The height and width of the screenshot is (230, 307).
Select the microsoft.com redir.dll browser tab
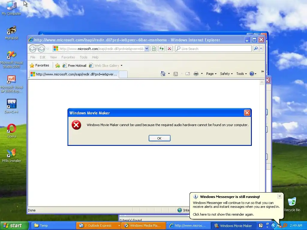click(x=74, y=74)
